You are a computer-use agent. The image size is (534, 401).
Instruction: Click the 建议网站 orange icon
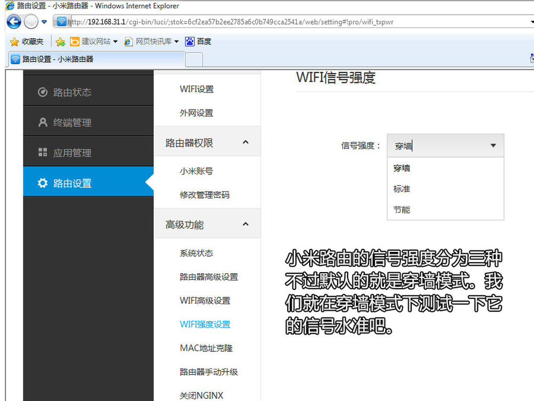tap(75, 42)
